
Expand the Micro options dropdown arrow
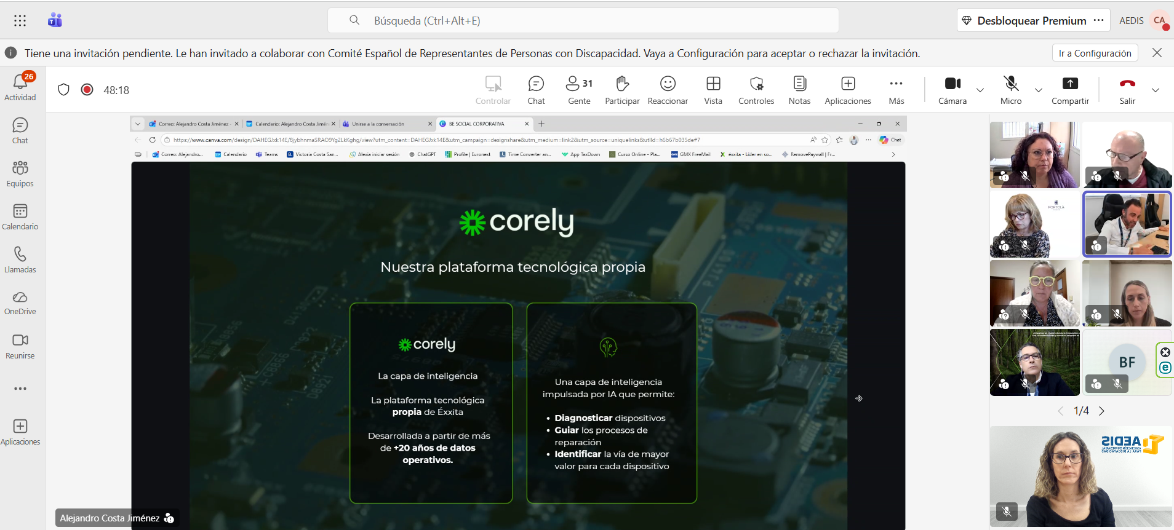(1039, 90)
